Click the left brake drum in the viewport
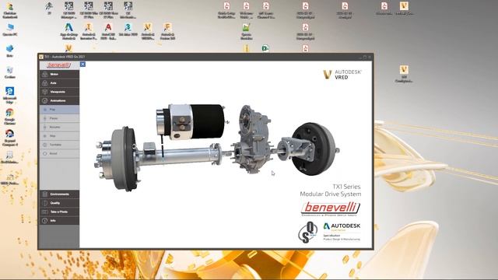 [123, 159]
